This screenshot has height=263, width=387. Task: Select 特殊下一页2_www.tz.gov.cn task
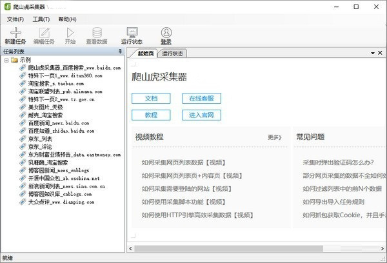tap(61, 99)
